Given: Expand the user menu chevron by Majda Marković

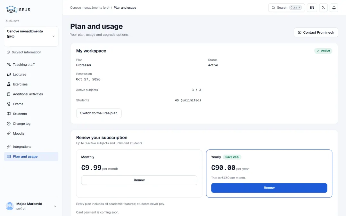Looking at the screenshot, I should pos(55,206).
